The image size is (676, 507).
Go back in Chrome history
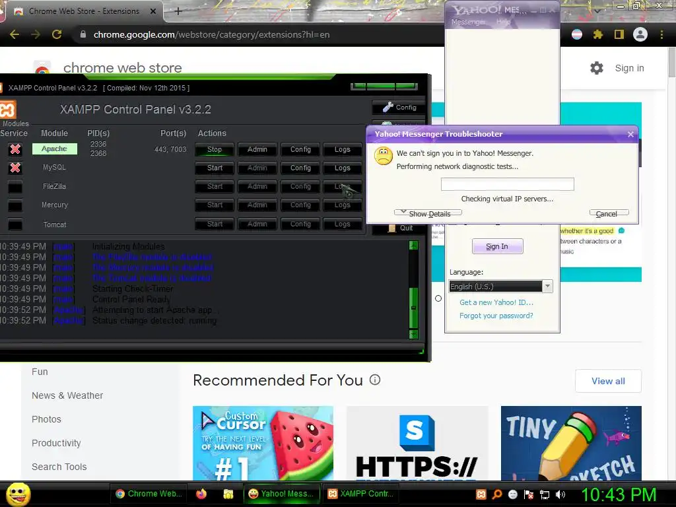click(x=15, y=34)
